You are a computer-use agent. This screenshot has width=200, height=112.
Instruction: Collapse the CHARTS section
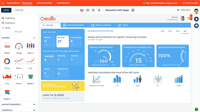(x=34, y=38)
